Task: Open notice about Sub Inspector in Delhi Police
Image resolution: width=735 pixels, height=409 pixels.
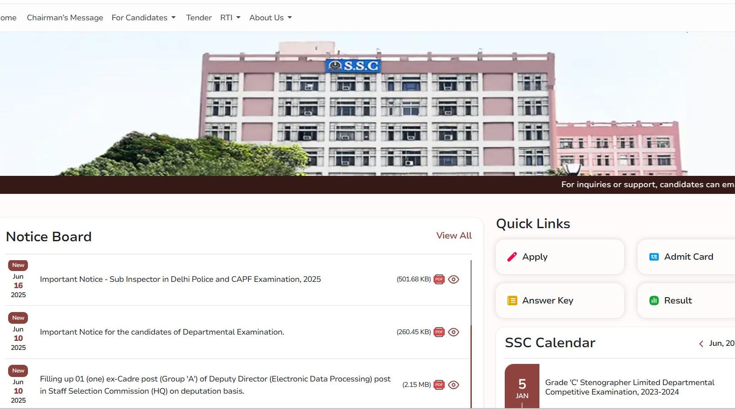Action: 180,279
